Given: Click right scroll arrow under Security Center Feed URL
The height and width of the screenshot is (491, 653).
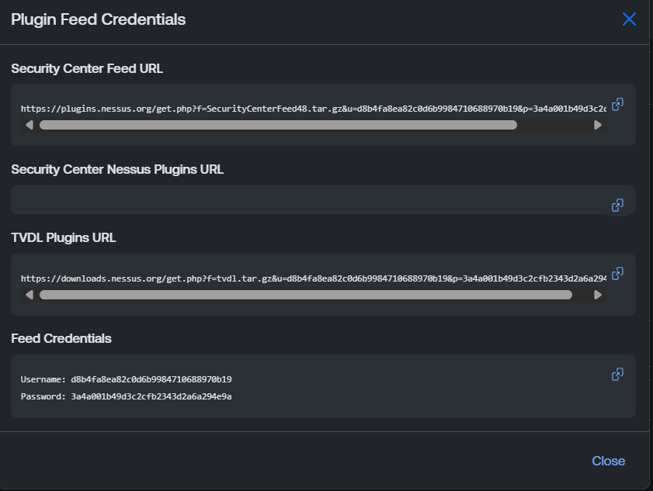Looking at the screenshot, I should pyautogui.click(x=598, y=125).
